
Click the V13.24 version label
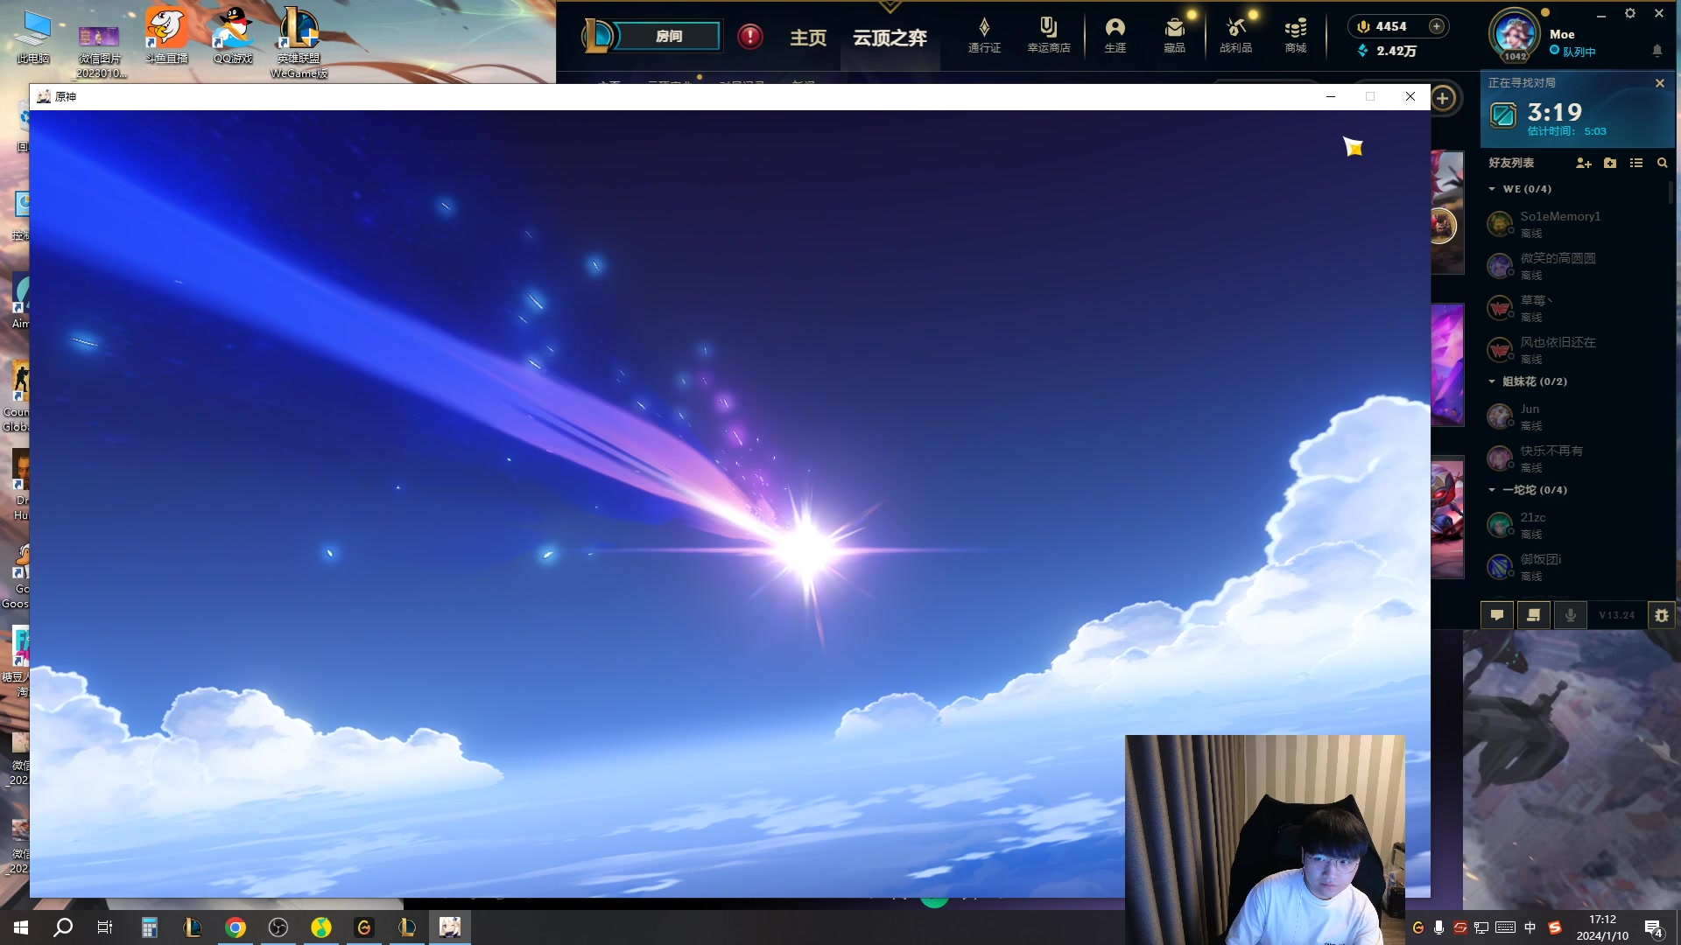tap(1616, 615)
